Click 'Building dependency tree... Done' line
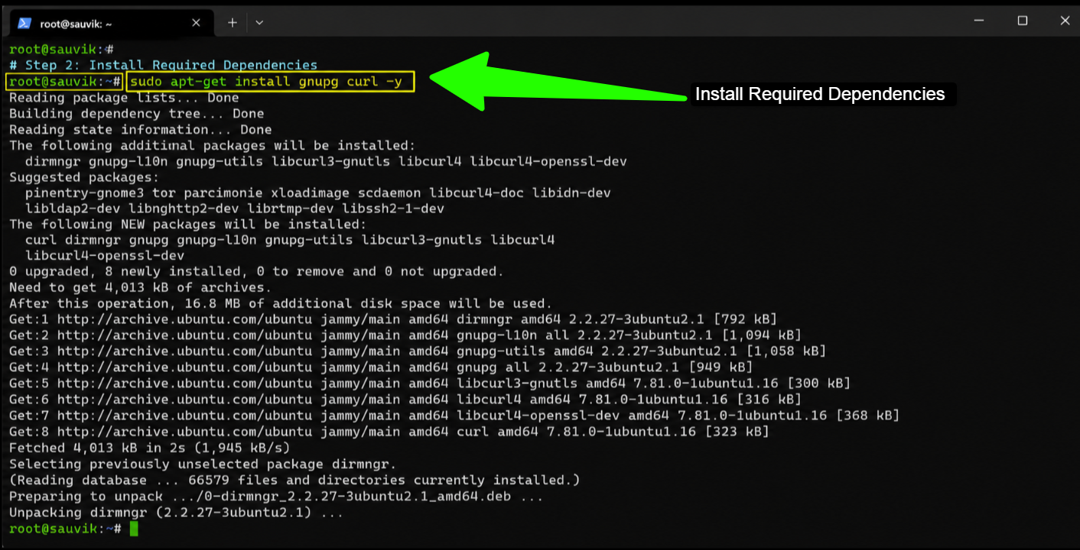 (x=136, y=114)
